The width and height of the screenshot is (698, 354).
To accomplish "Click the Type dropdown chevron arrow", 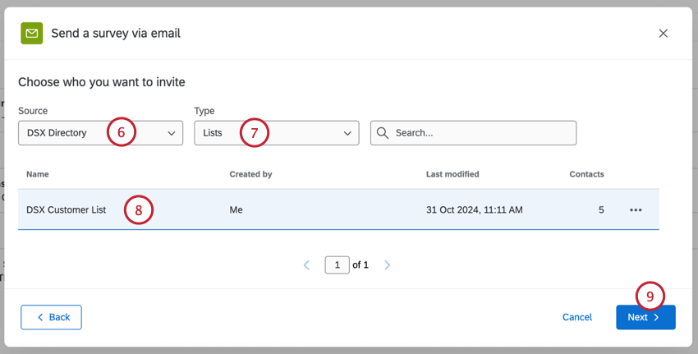I will (x=347, y=133).
